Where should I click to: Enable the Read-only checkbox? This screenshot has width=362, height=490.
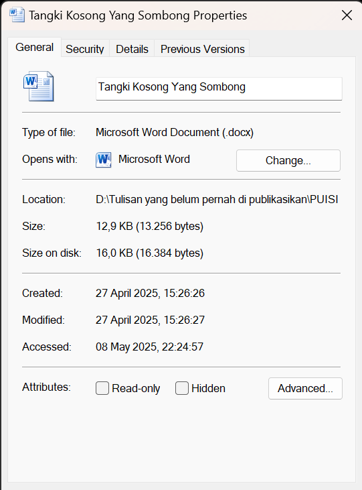tap(102, 388)
